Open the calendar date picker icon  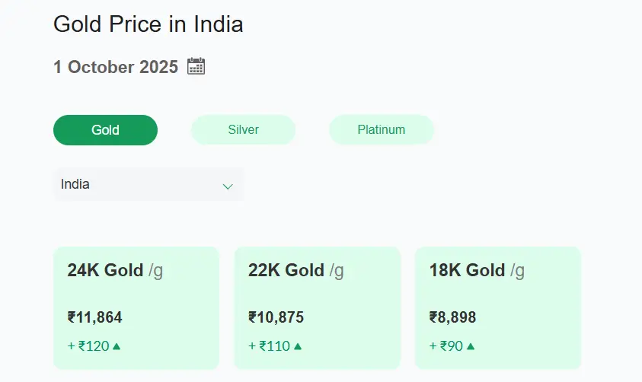tap(196, 66)
